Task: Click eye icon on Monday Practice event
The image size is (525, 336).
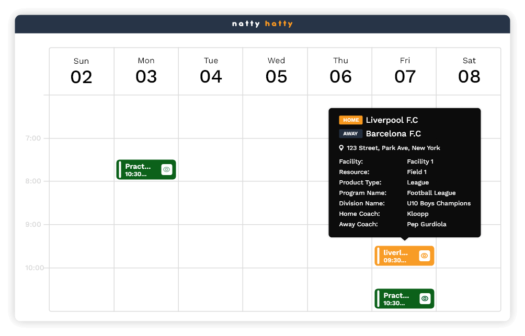Action: click(166, 169)
